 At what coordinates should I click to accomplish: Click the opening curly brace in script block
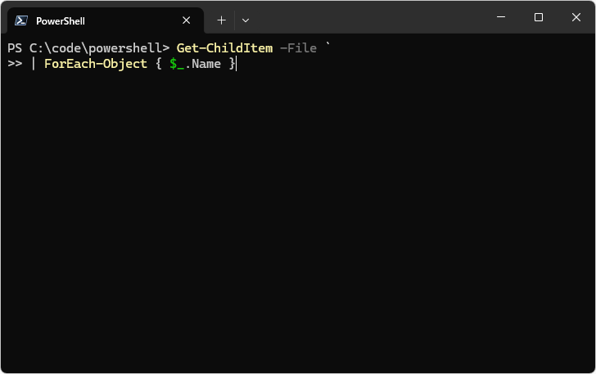click(159, 64)
